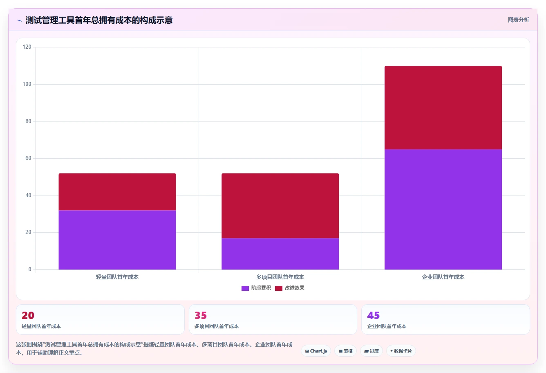Click the y-axis tick label 100
Viewport: 546px width, 373px height.
pos(27,84)
